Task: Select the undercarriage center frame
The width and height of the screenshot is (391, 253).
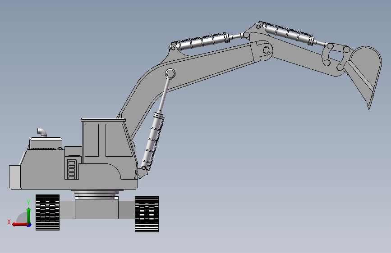Action: point(97,209)
